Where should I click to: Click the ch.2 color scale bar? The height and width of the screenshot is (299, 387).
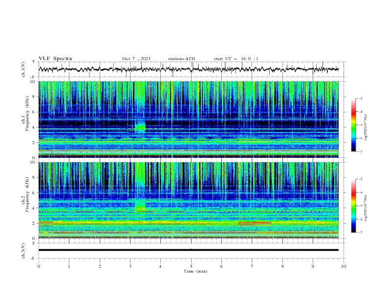coord(353,206)
